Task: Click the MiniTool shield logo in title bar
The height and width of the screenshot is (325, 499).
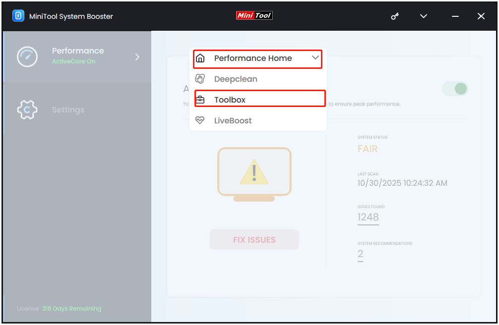Action: coord(19,16)
